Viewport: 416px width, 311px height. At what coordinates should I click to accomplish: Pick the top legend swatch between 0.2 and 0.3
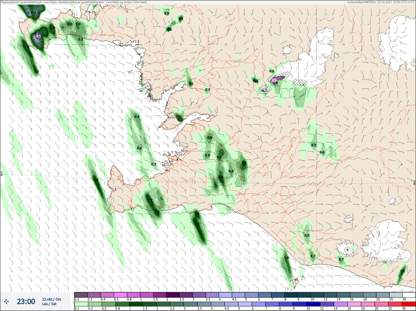tap(81, 295)
